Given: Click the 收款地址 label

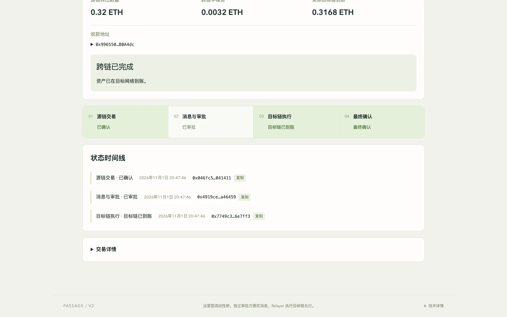Looking at the screenshot, I should pyautogui.click(x=100, y=34).
